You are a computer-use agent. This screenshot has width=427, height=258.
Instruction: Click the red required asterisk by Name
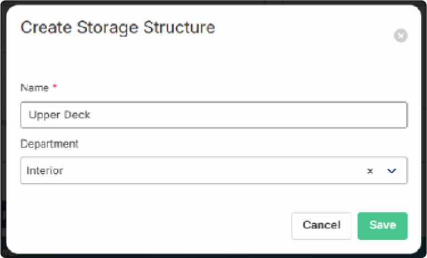click(x=54, y=86)
